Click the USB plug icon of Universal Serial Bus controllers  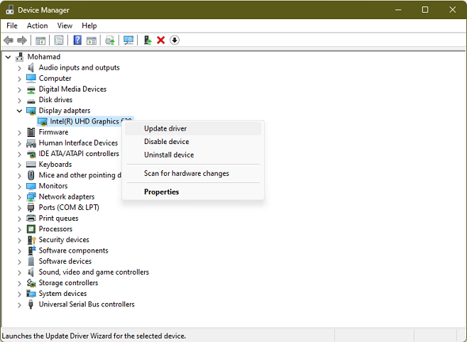(x=31, y=304)
